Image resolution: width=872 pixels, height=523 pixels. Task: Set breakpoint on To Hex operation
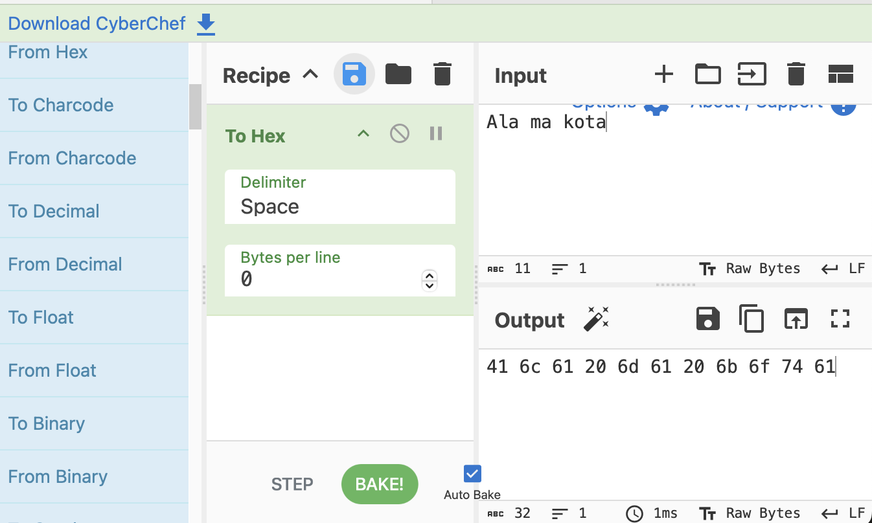click(436, 134)
